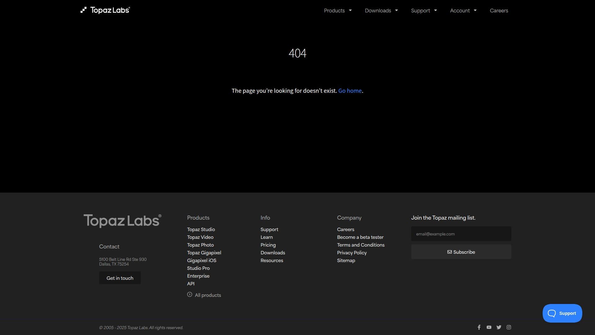595x335 pixels.
Task: Open Careers link under Company
Action: [x=346, y=229]
